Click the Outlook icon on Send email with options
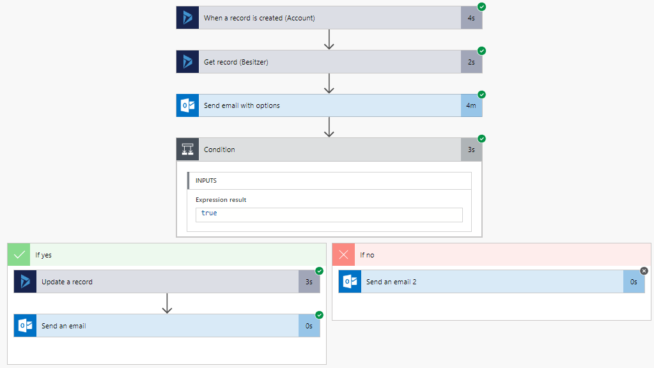 coord(187,105)
